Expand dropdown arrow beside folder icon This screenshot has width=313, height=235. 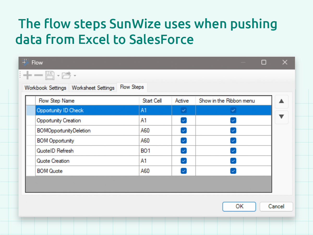coord(75,76)
